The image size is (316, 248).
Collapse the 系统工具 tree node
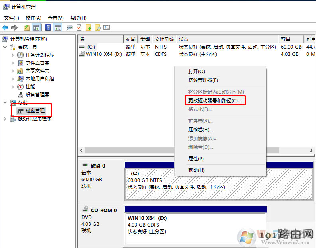click(5, 47)
